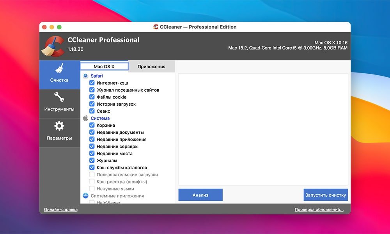The height and width of the screenshot is (234, 390).
Task: Click the Apple icon next to Система
Action: (x=85, y=118)
